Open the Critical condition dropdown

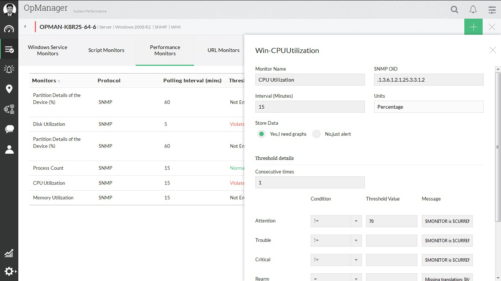point(336,260)
